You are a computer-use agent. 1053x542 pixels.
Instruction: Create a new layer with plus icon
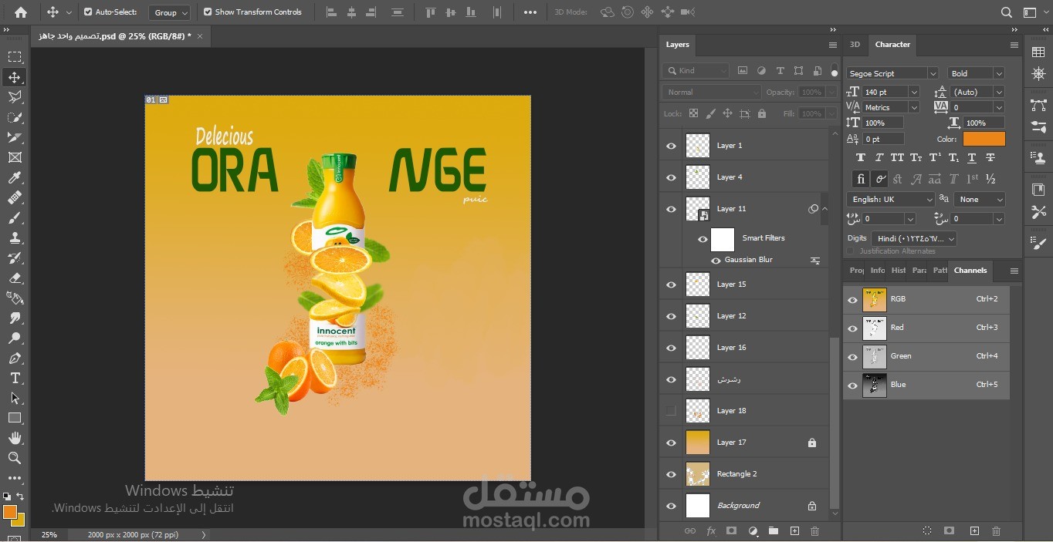794,530
